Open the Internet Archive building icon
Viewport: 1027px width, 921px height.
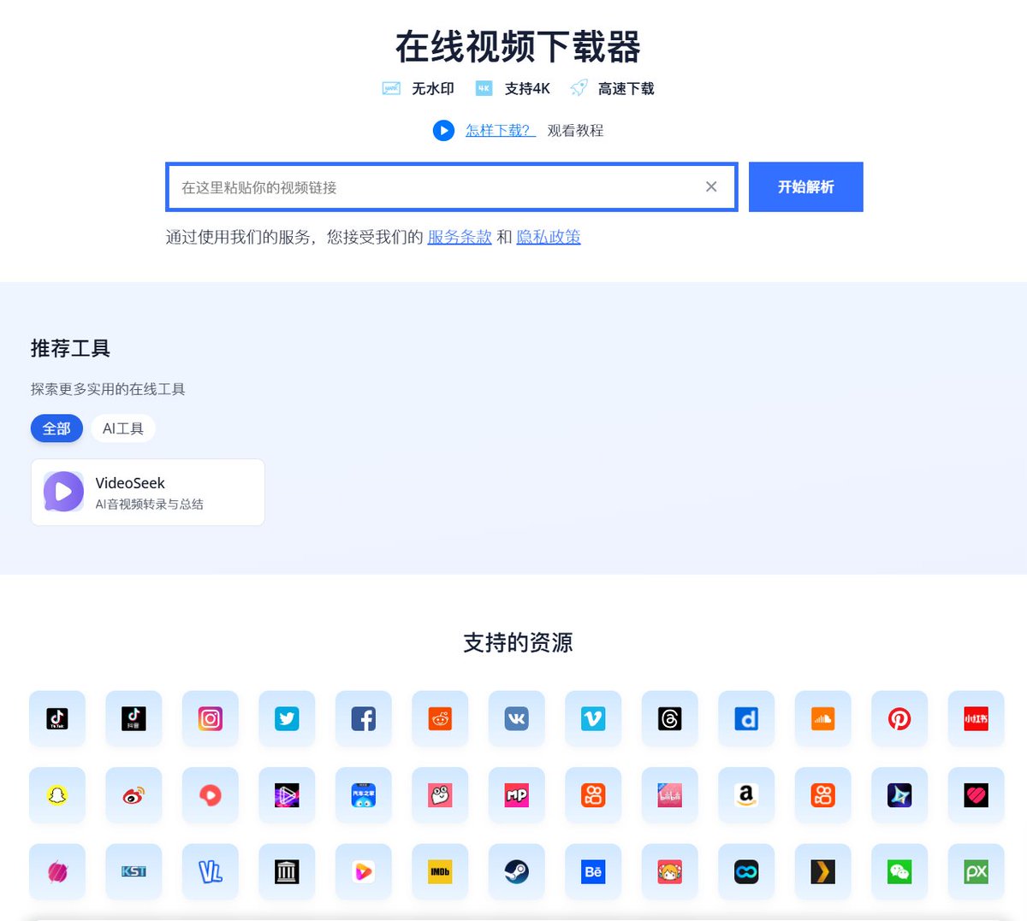[x=287, y=871]
